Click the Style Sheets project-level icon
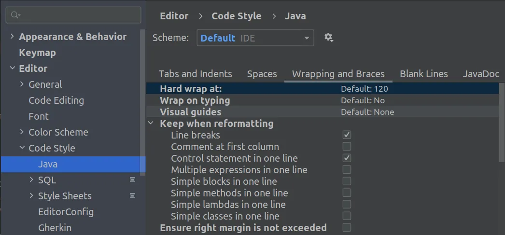 click(x=133, y=196)
